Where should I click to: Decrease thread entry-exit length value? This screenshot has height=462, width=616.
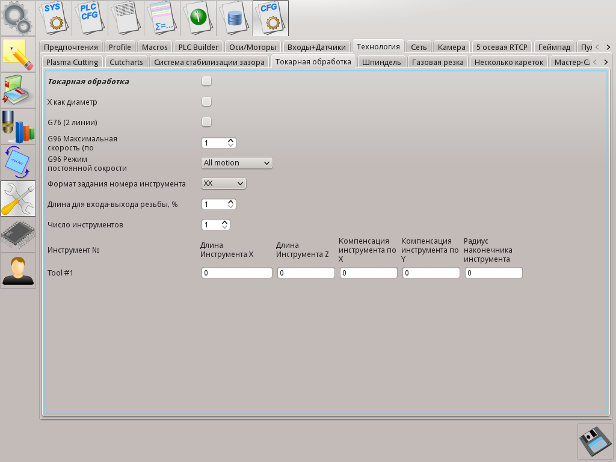click(x=230, y=207)
